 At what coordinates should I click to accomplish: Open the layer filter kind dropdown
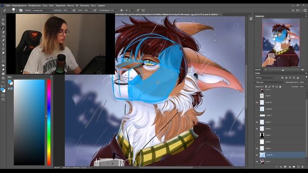point(265,78)
